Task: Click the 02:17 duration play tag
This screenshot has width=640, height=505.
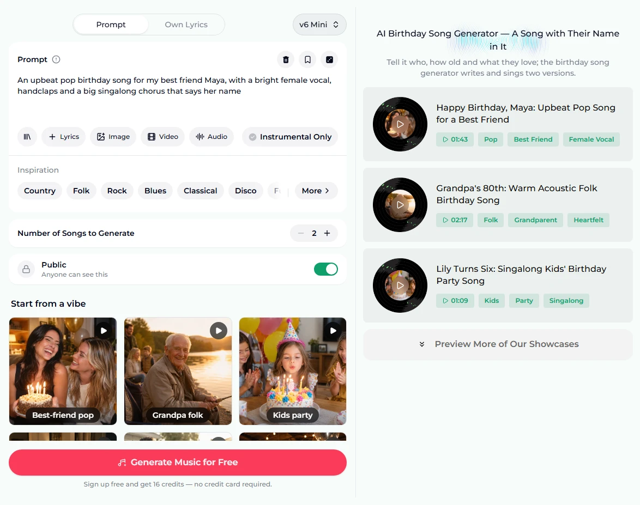Action: [x=455, y=220]
